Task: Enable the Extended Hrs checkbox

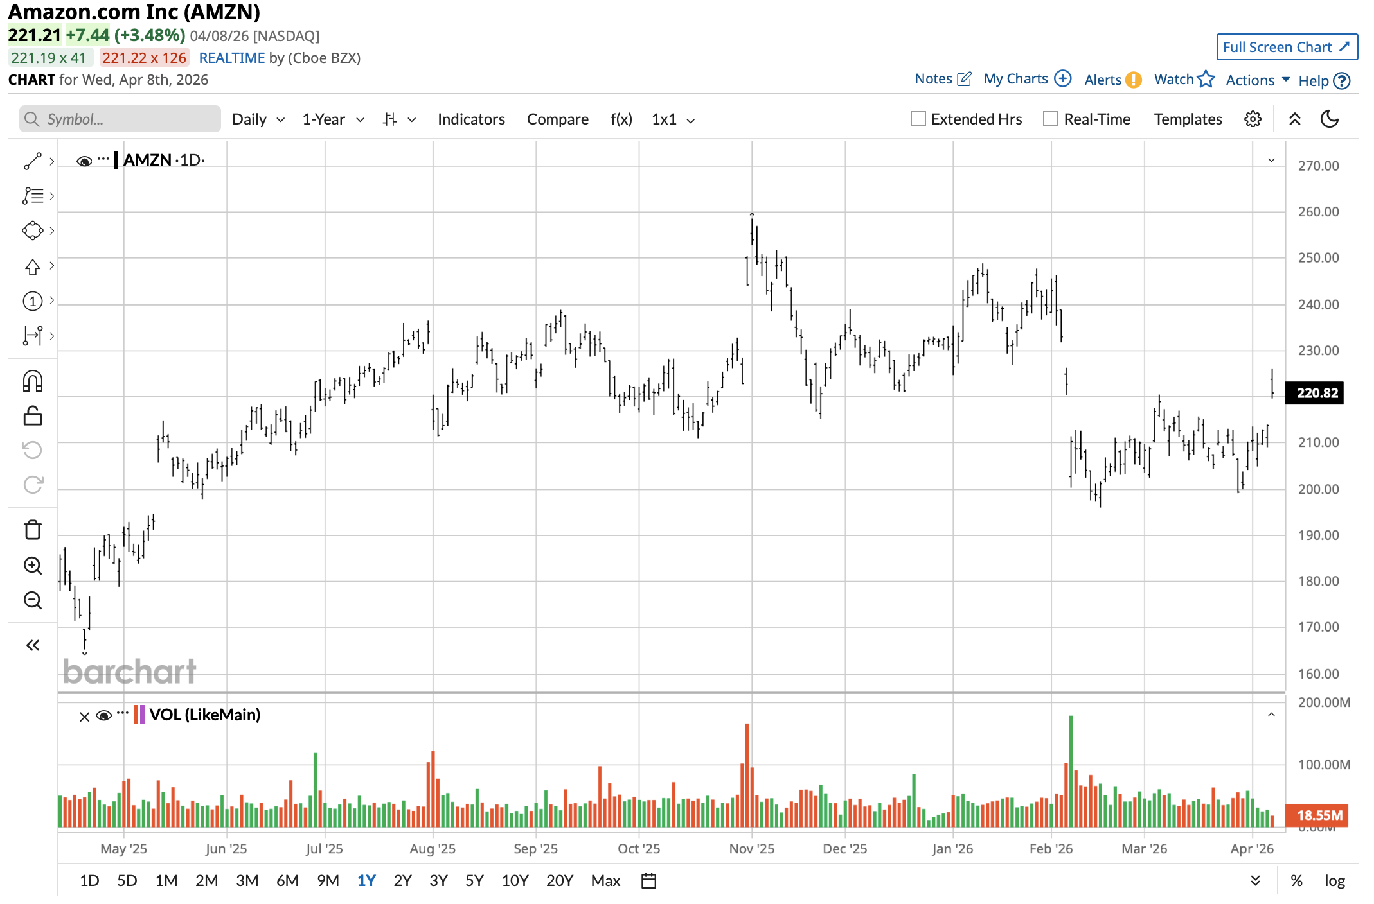Action: pos(918,119)
